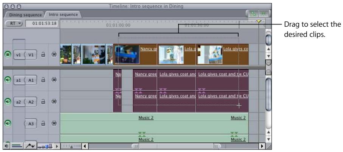Click the A3 destination control
Image resolution: width=343 pixels, height=152 pixels.
(31, 123)
